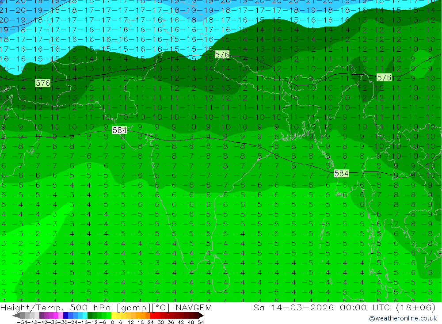Click the magenta swatch at -36 on legend
442x324 pixels.
pyautogui.click(x=56, y=316)
